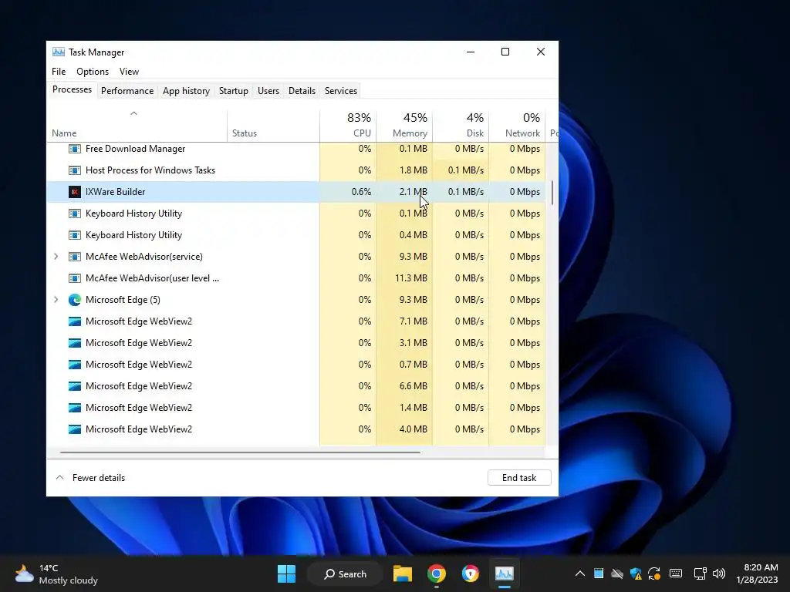The image size is (790, 592).
Task: Sort by the 0% Network column
Action: pos(518,126)
